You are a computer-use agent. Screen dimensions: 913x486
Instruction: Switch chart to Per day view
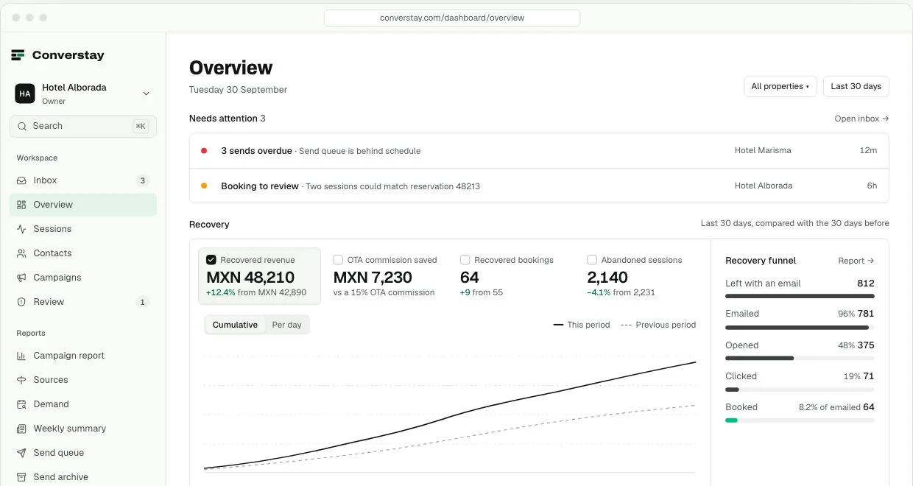[x=287, y=325]
